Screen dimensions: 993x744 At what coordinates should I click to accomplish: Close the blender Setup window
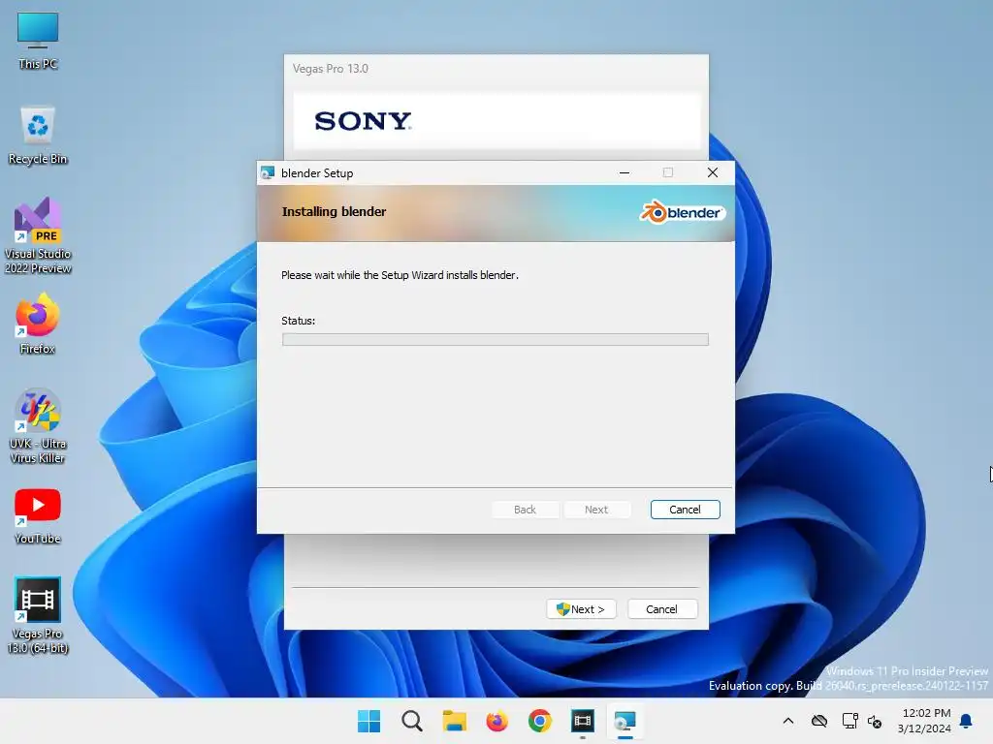(713, 172)
